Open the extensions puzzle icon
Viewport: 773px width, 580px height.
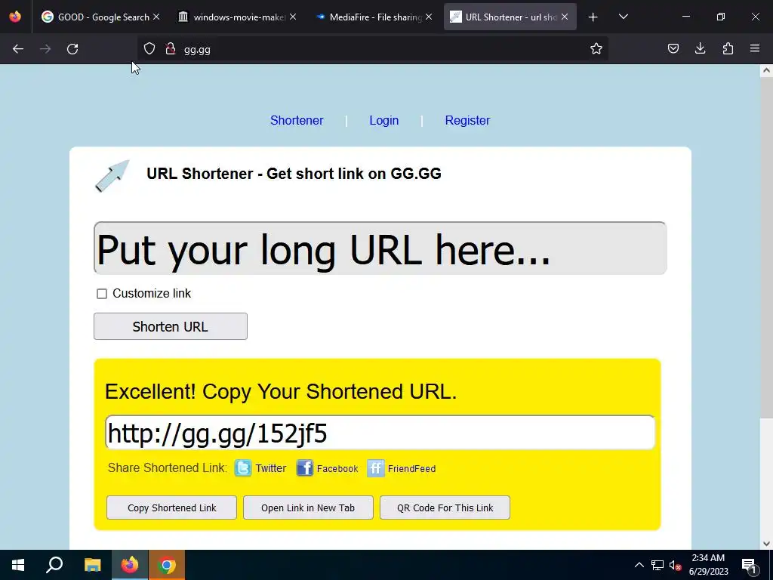click(x=728, y=48)
